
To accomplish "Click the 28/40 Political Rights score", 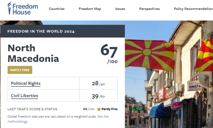I will [98, 84].
